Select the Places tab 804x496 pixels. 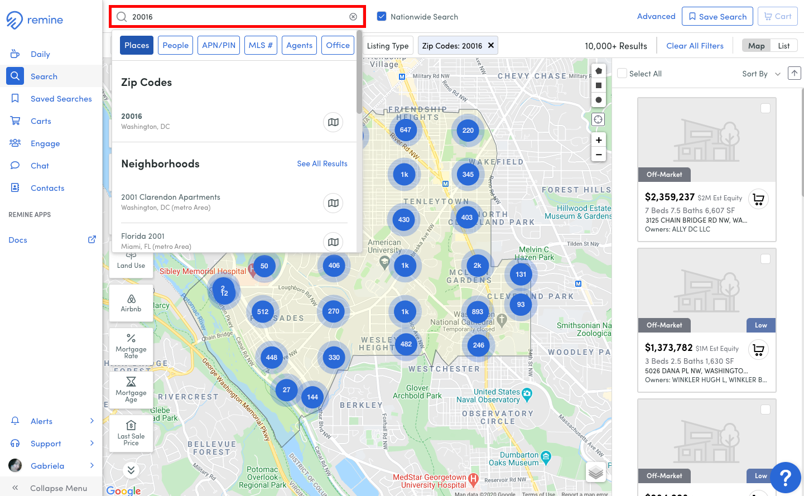pyautogui.click(x=137, y=45)
